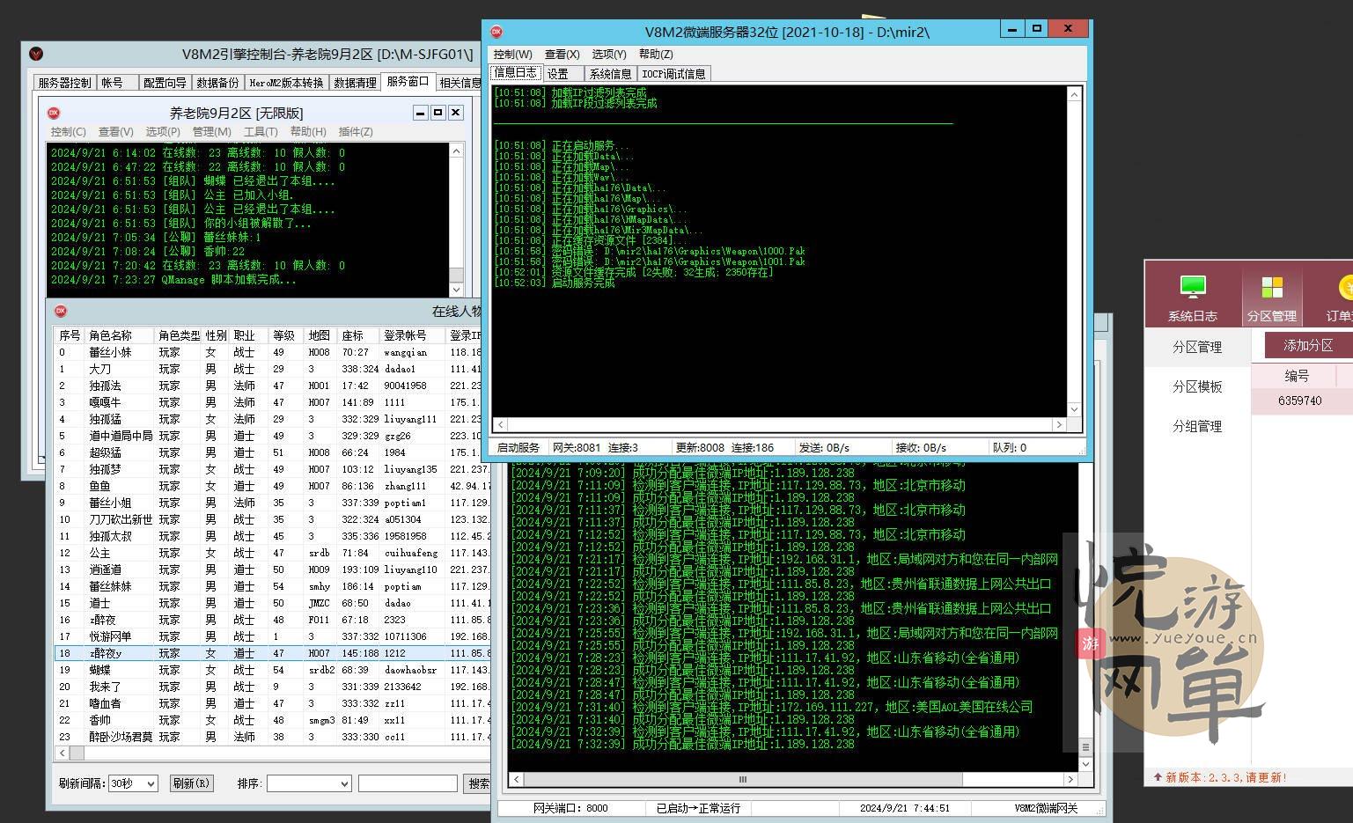
Task: Click the 在线人物 window DX icon
Action: pyautogui.click(x=61, y=311)
